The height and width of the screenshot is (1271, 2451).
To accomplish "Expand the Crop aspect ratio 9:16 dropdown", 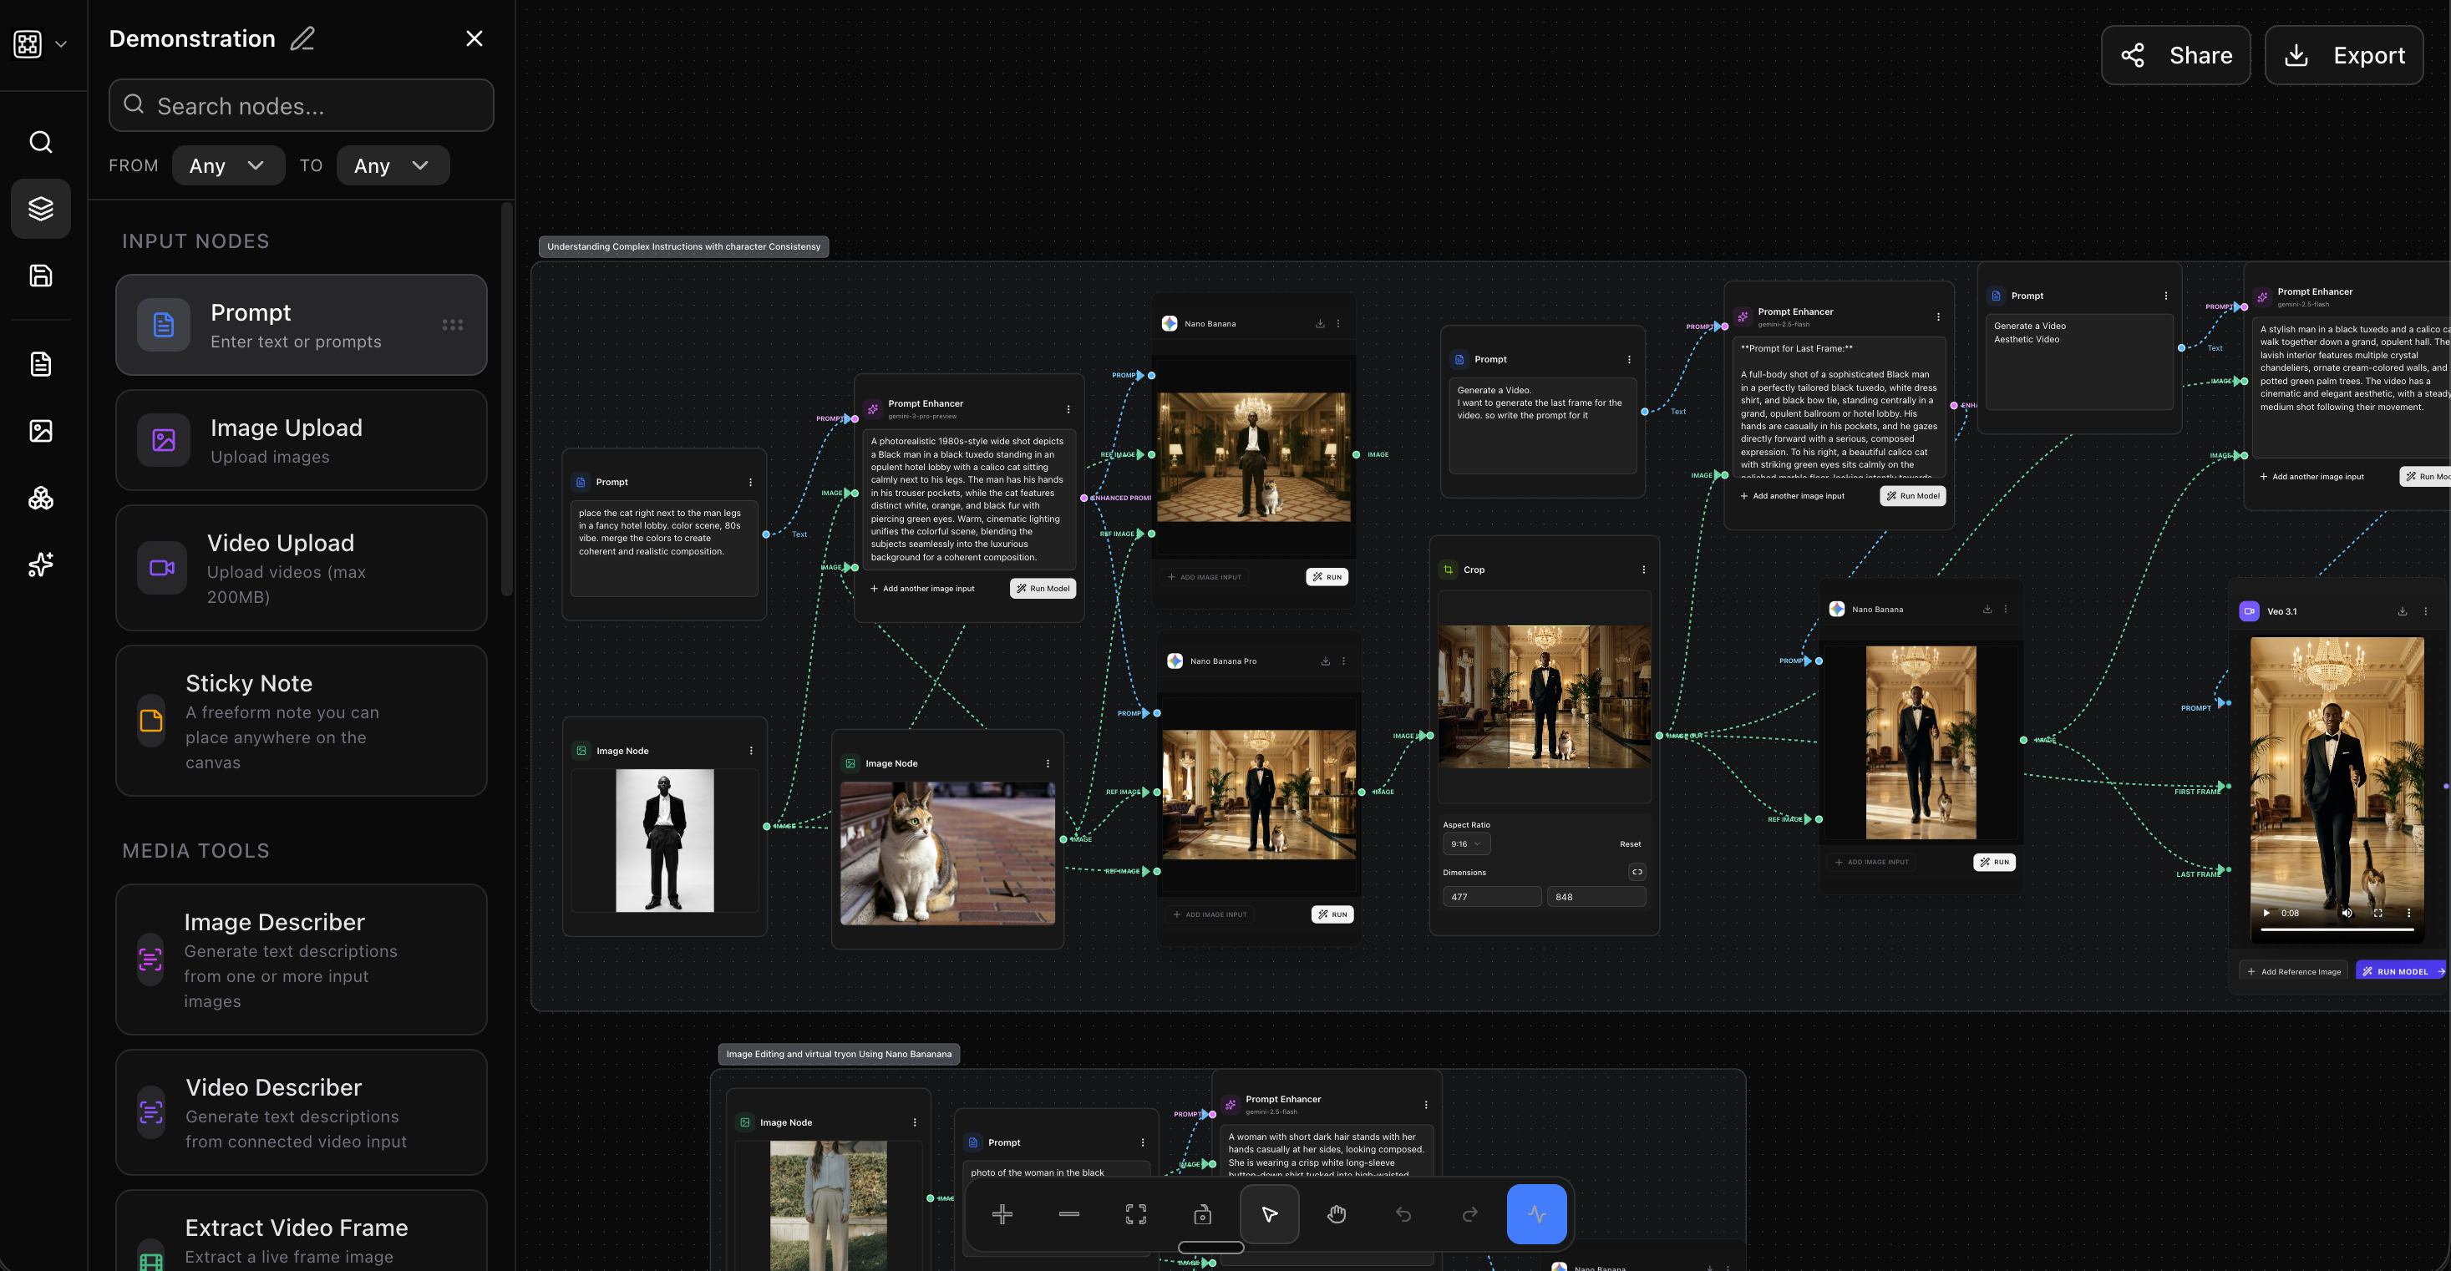I will tap(1465, 843).
